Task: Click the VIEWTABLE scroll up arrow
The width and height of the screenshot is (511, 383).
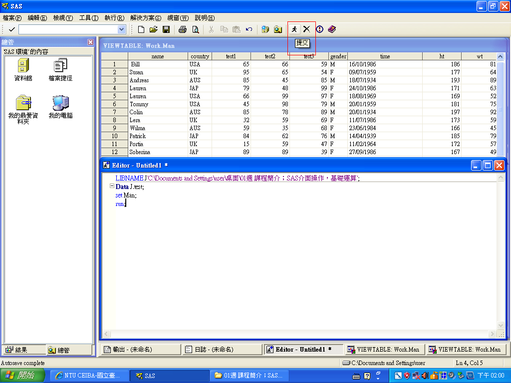Action: click(x=500, y=56)
